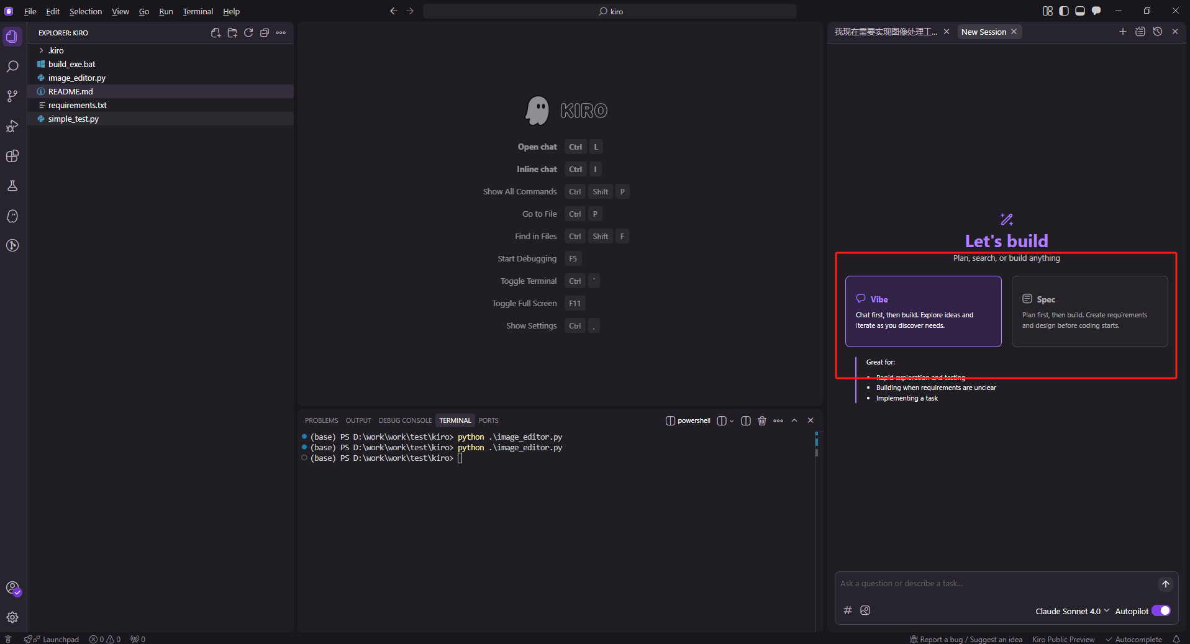Image resolution: width=1190 pixels, height=644 pixels.
Task: Refresh the Explorer file tree
Action: point(248,33)
